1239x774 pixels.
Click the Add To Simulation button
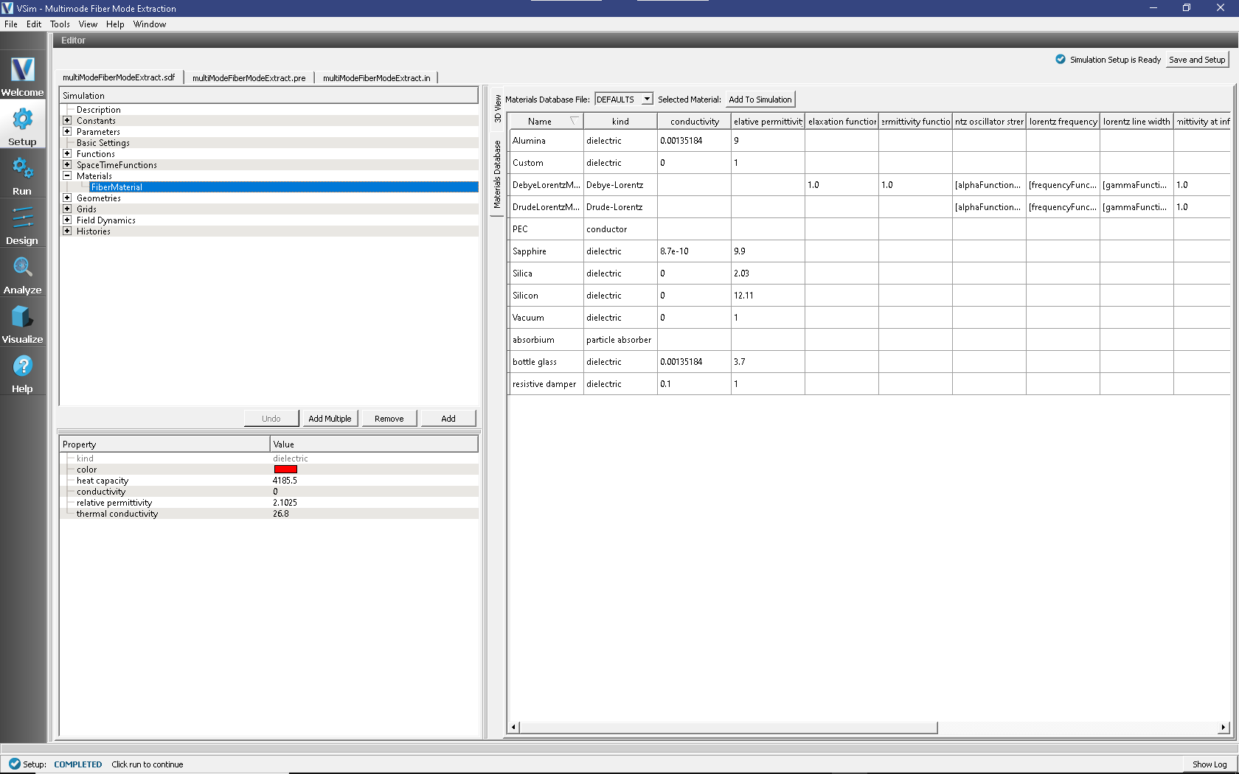(760, 98)
